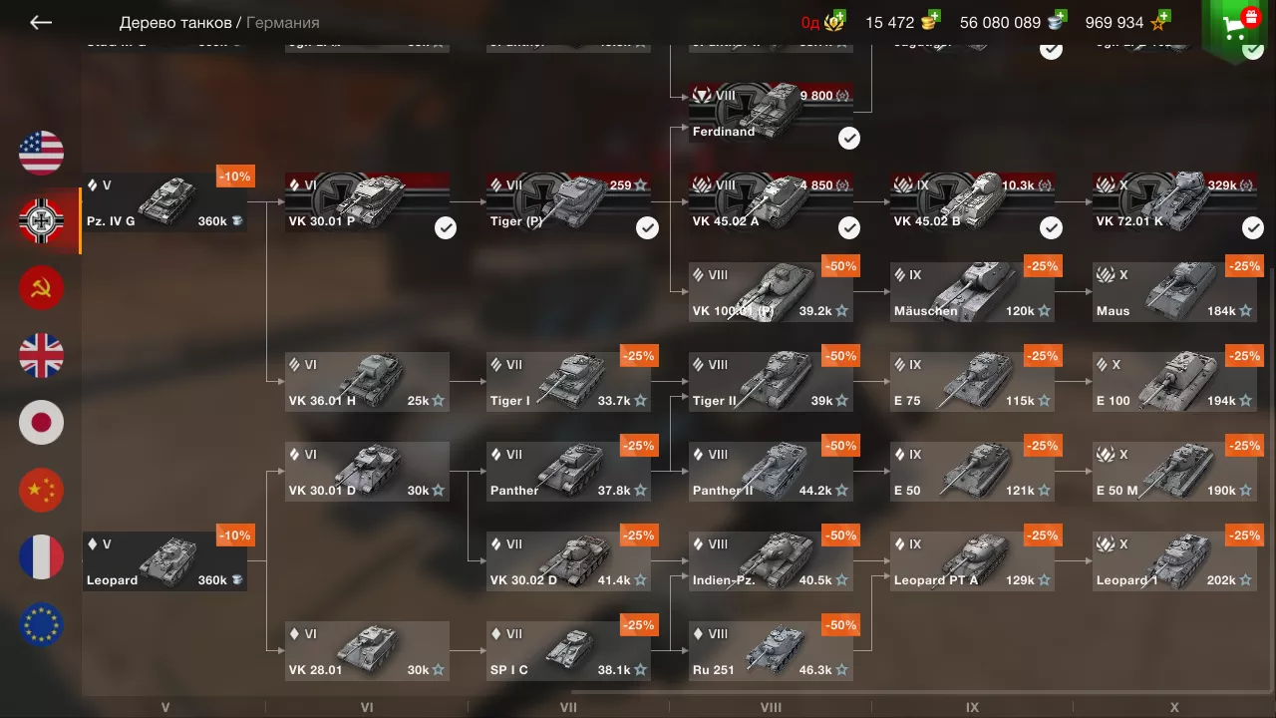Open the Leopard 1 tank card
This screenshot has width=1276, height=718.
pyautogui.click(x=1175, y=561)
